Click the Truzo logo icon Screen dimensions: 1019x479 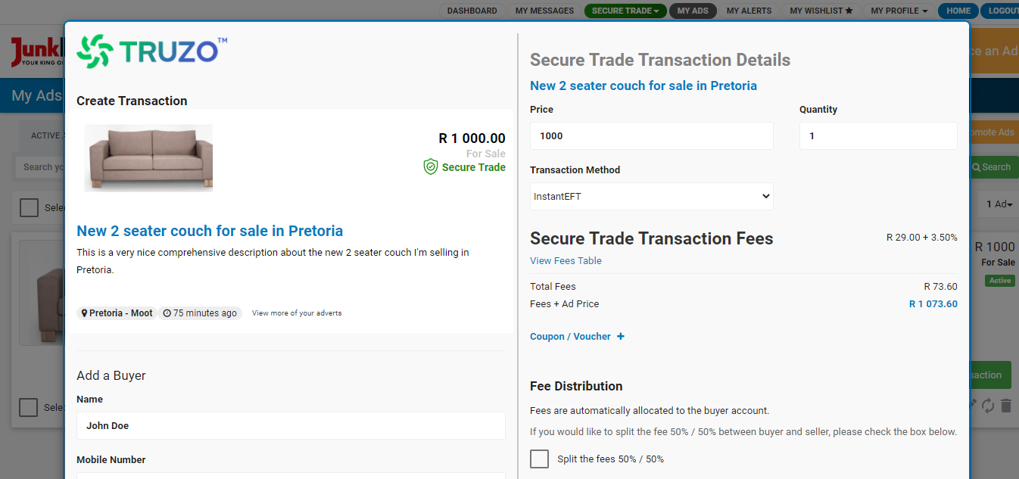point(94,51)
